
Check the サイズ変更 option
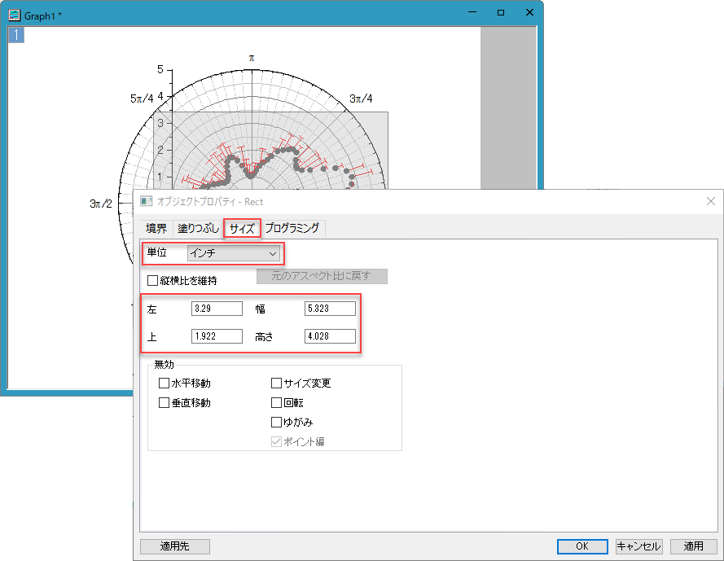[x=276, y=383]
